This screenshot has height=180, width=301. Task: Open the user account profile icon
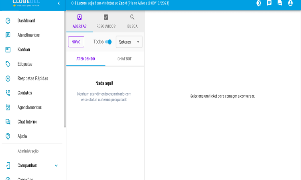pyautogui.click(x=290, y=3)
